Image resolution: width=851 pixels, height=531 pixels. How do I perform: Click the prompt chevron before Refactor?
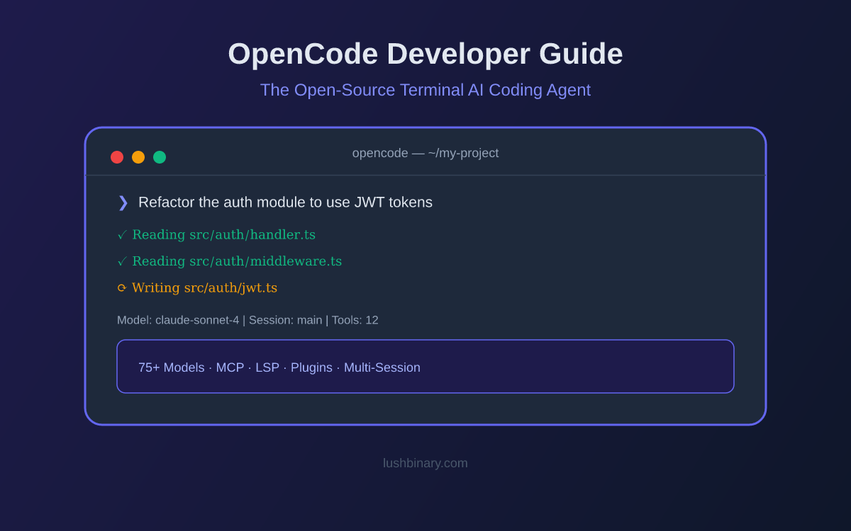123,202
